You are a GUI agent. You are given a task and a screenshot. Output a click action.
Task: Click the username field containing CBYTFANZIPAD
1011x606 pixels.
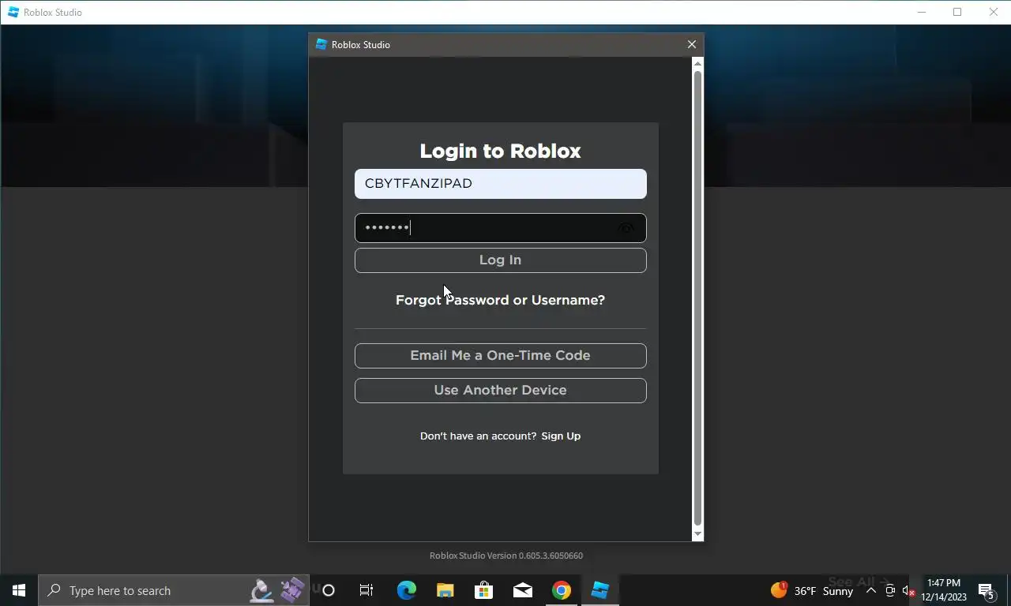coord(500,184)
